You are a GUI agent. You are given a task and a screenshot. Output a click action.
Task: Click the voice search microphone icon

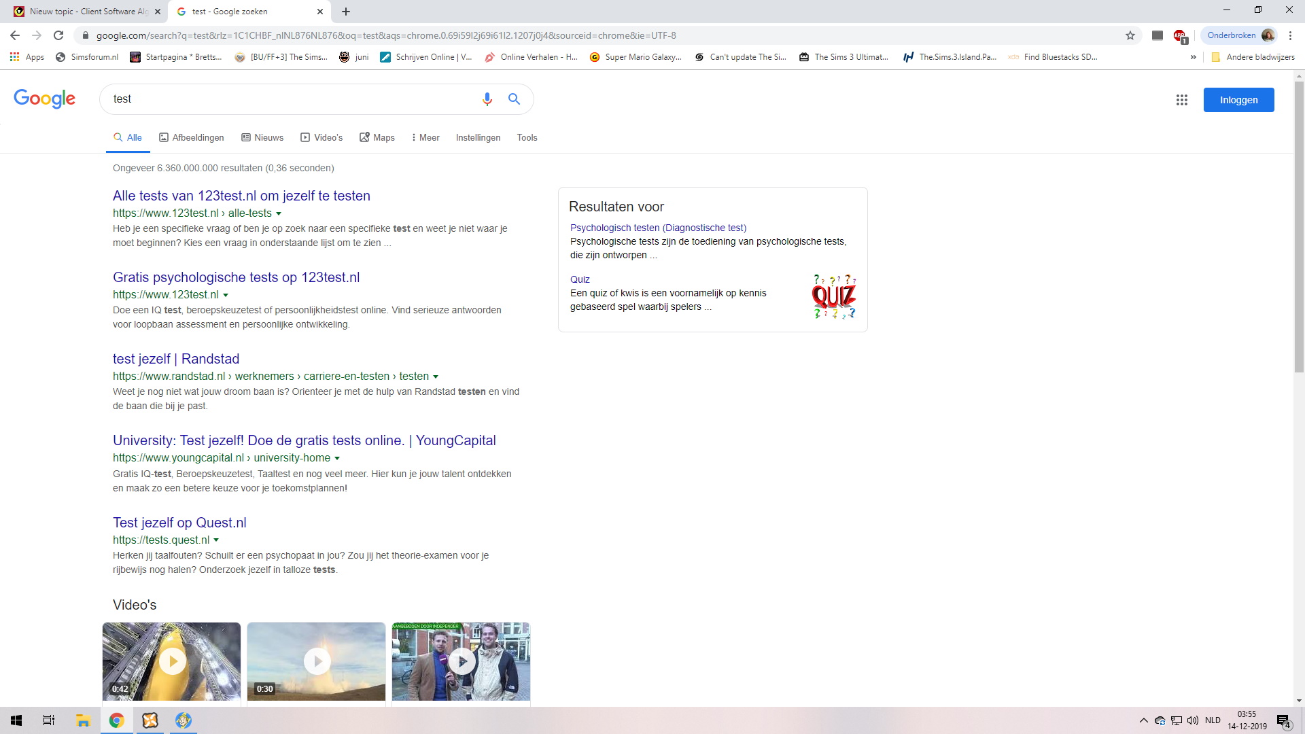[487, 99]
